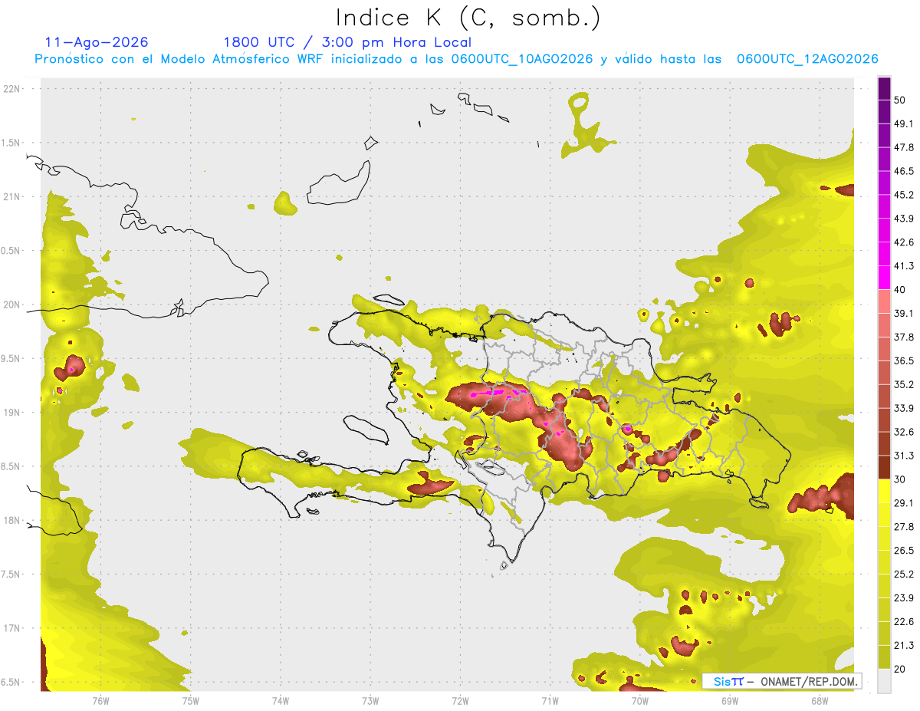Click the color scale value "32.6"

coord(903,432)
